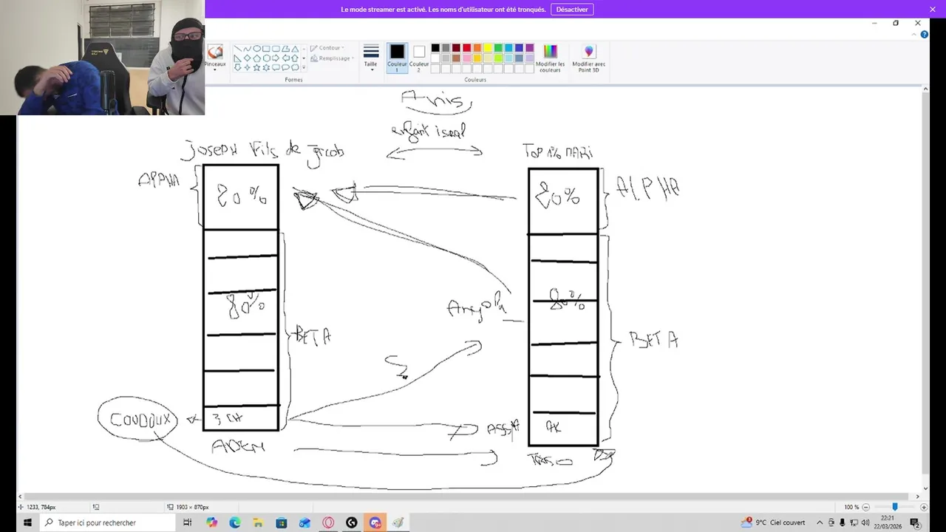The image size is (946, 532).
Task: Pick the pink swatch in the palette
Action: click(466, 58)
